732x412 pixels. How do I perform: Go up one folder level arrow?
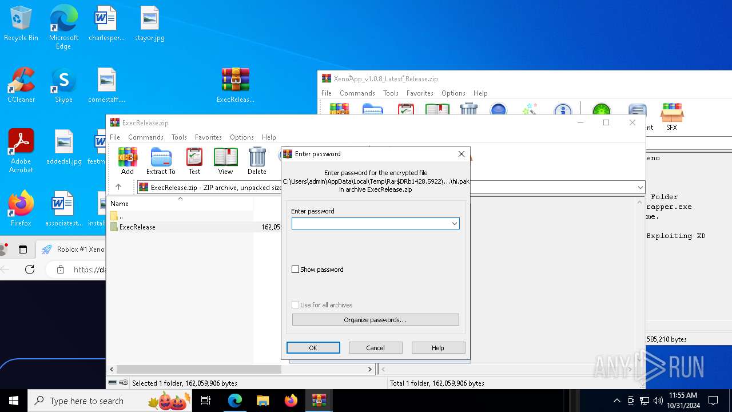click(x=118, y=187)
